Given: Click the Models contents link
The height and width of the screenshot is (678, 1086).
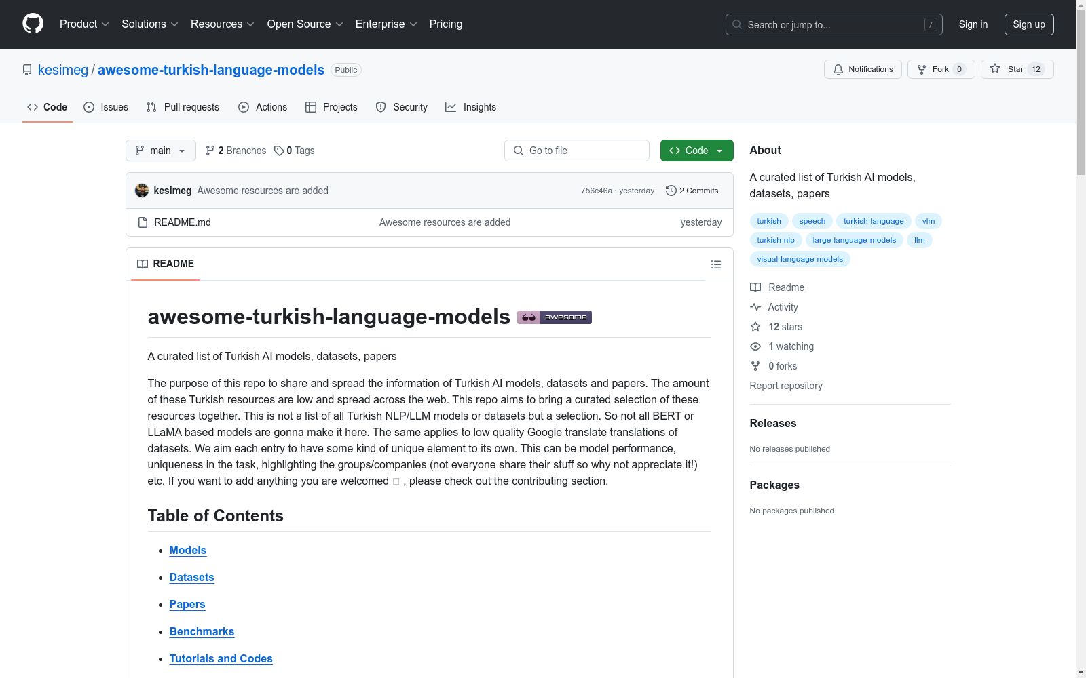Looking at the screenshot, I should [188, 551].
